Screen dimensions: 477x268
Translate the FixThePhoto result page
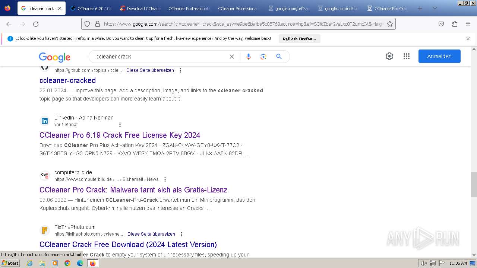coord(151,234)
